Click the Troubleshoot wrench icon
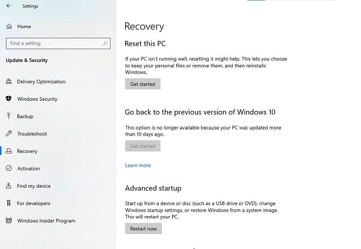The height and width of the screenshot is (249, 361). [x=9, y=134]
